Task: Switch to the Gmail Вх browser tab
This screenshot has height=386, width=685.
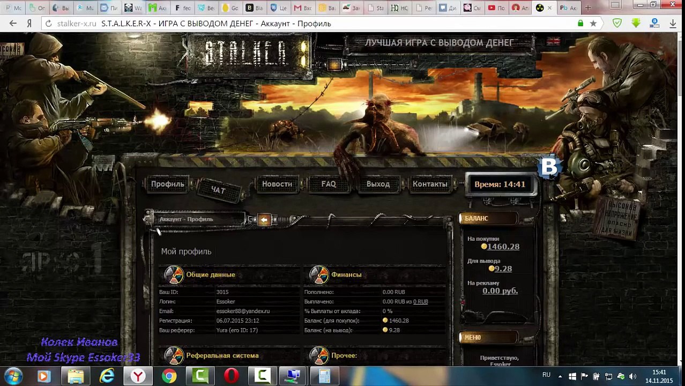Action: [x=303, y=8]
